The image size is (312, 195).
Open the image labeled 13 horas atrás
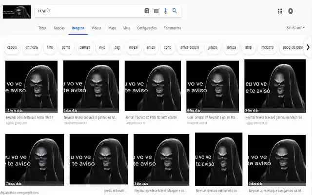tap(31, 87)
